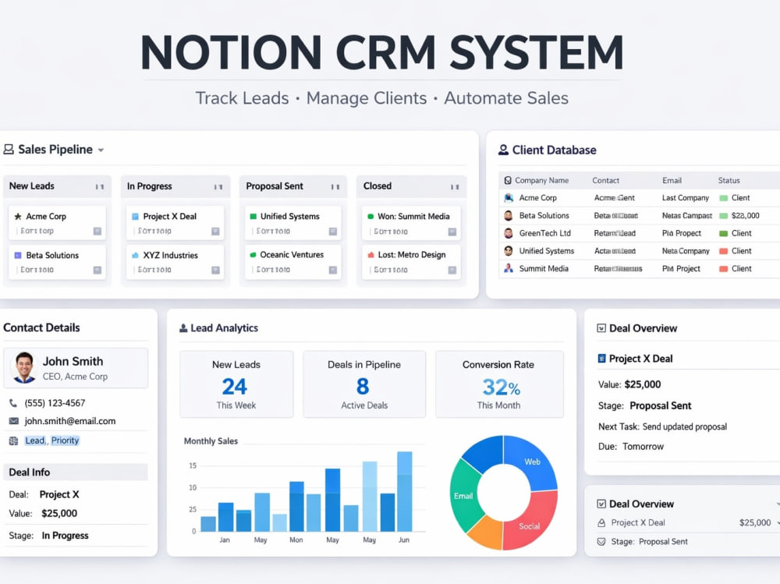This screenshot has width=780, height=584.
Task: Click green status swatch for Acme Corp
Action: coord(724,198)
